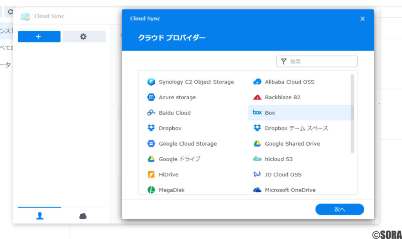Select the Synology C2 Object Storage label
Viewport: 402px width, 239px height.
[x=196, y=82]
